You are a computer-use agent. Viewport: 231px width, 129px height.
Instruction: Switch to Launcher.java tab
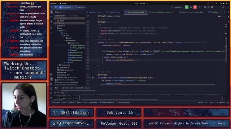click(x=94, y=12)
